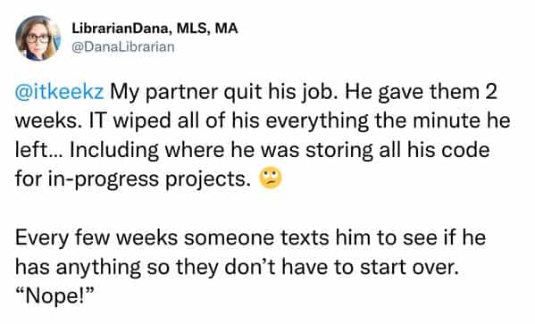535x324 pixels.
Task: Click the LibrarianDana, MLS, MA display name
Action: [155, 29]
